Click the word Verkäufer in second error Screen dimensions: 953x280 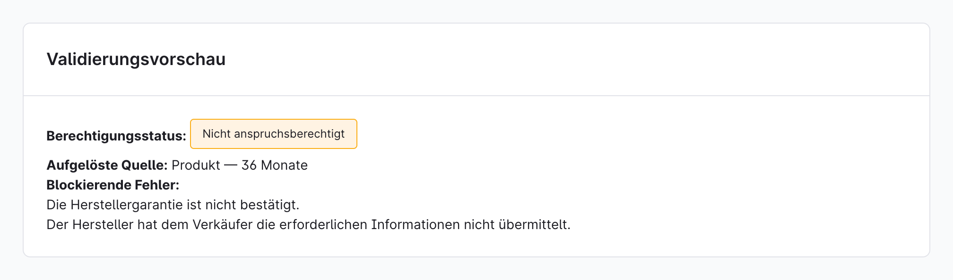point(222,224)
